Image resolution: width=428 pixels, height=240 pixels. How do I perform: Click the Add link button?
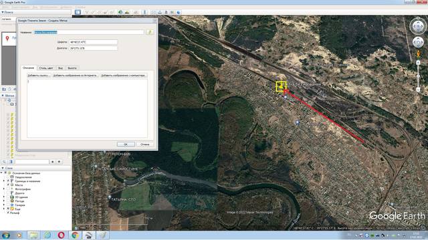[x=39, y=75]
